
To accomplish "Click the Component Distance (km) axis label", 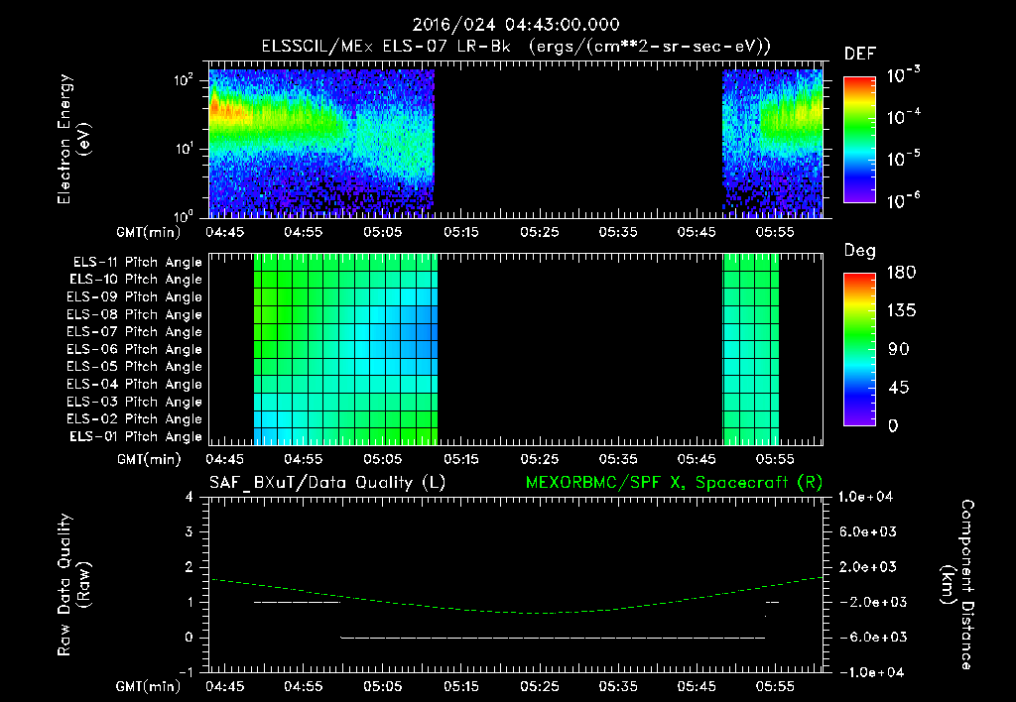I will tap(958, 585).
